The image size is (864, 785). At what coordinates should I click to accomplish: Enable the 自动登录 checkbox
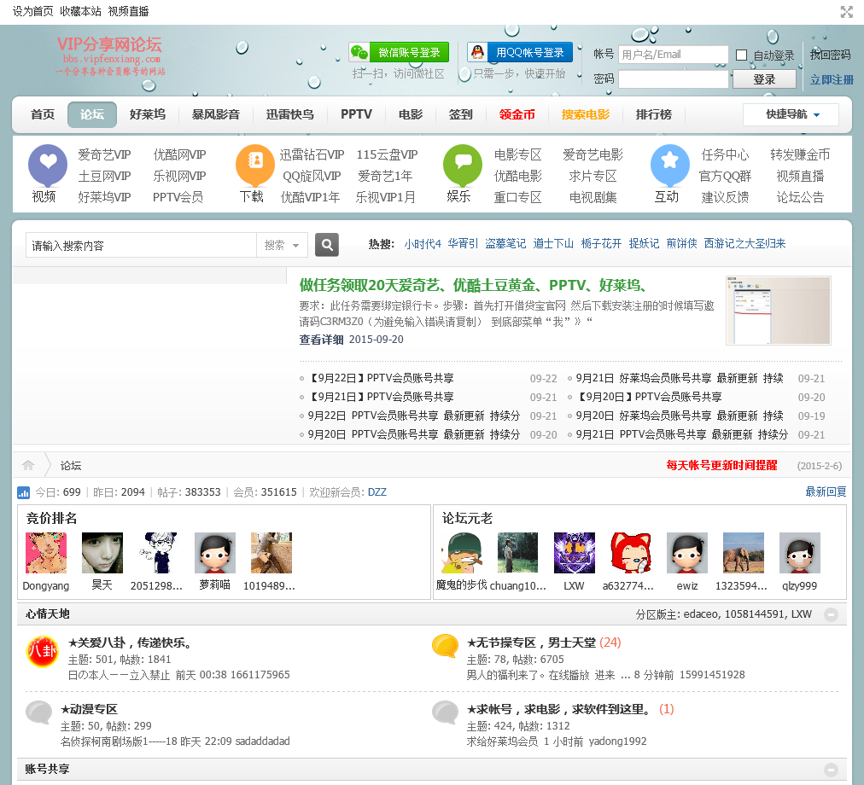click(742, 55)
